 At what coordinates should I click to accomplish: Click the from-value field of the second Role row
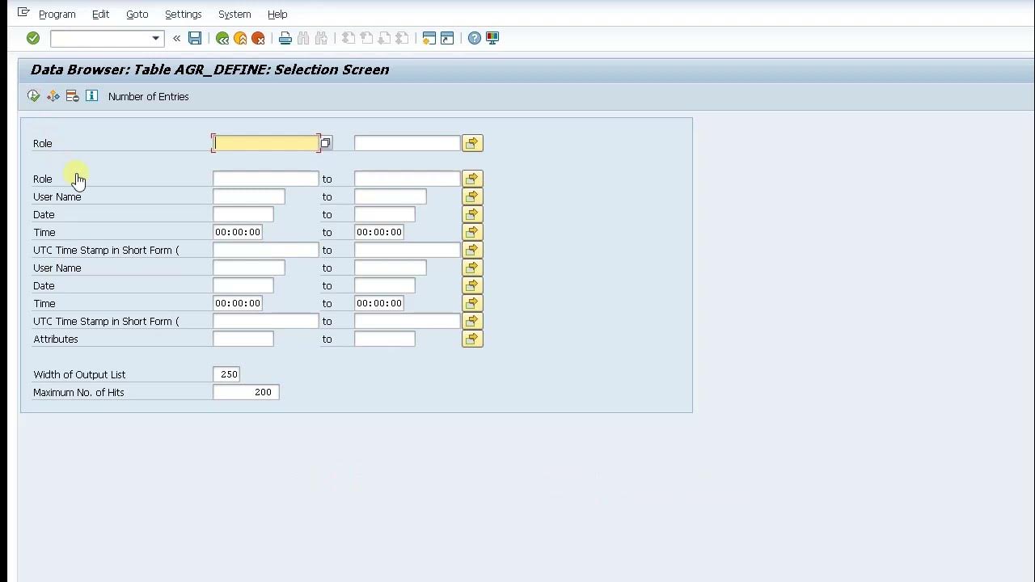(265, 179)
